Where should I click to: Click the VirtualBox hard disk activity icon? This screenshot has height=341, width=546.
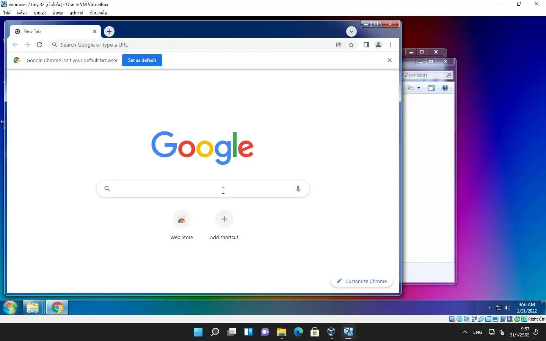[452, 319]
